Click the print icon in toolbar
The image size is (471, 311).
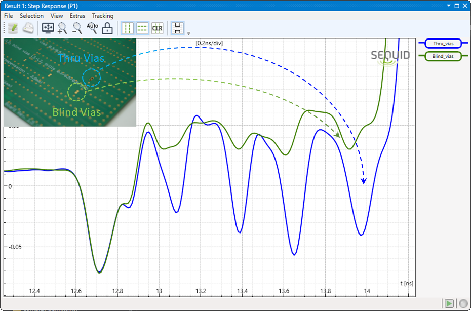pos(28,28)
